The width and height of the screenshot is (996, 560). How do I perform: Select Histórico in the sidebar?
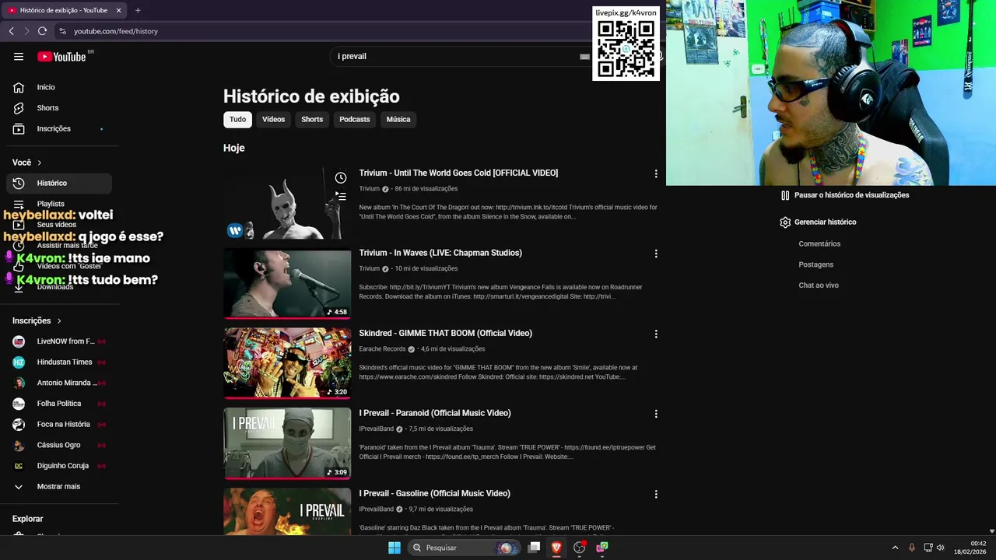pos(59,183)
